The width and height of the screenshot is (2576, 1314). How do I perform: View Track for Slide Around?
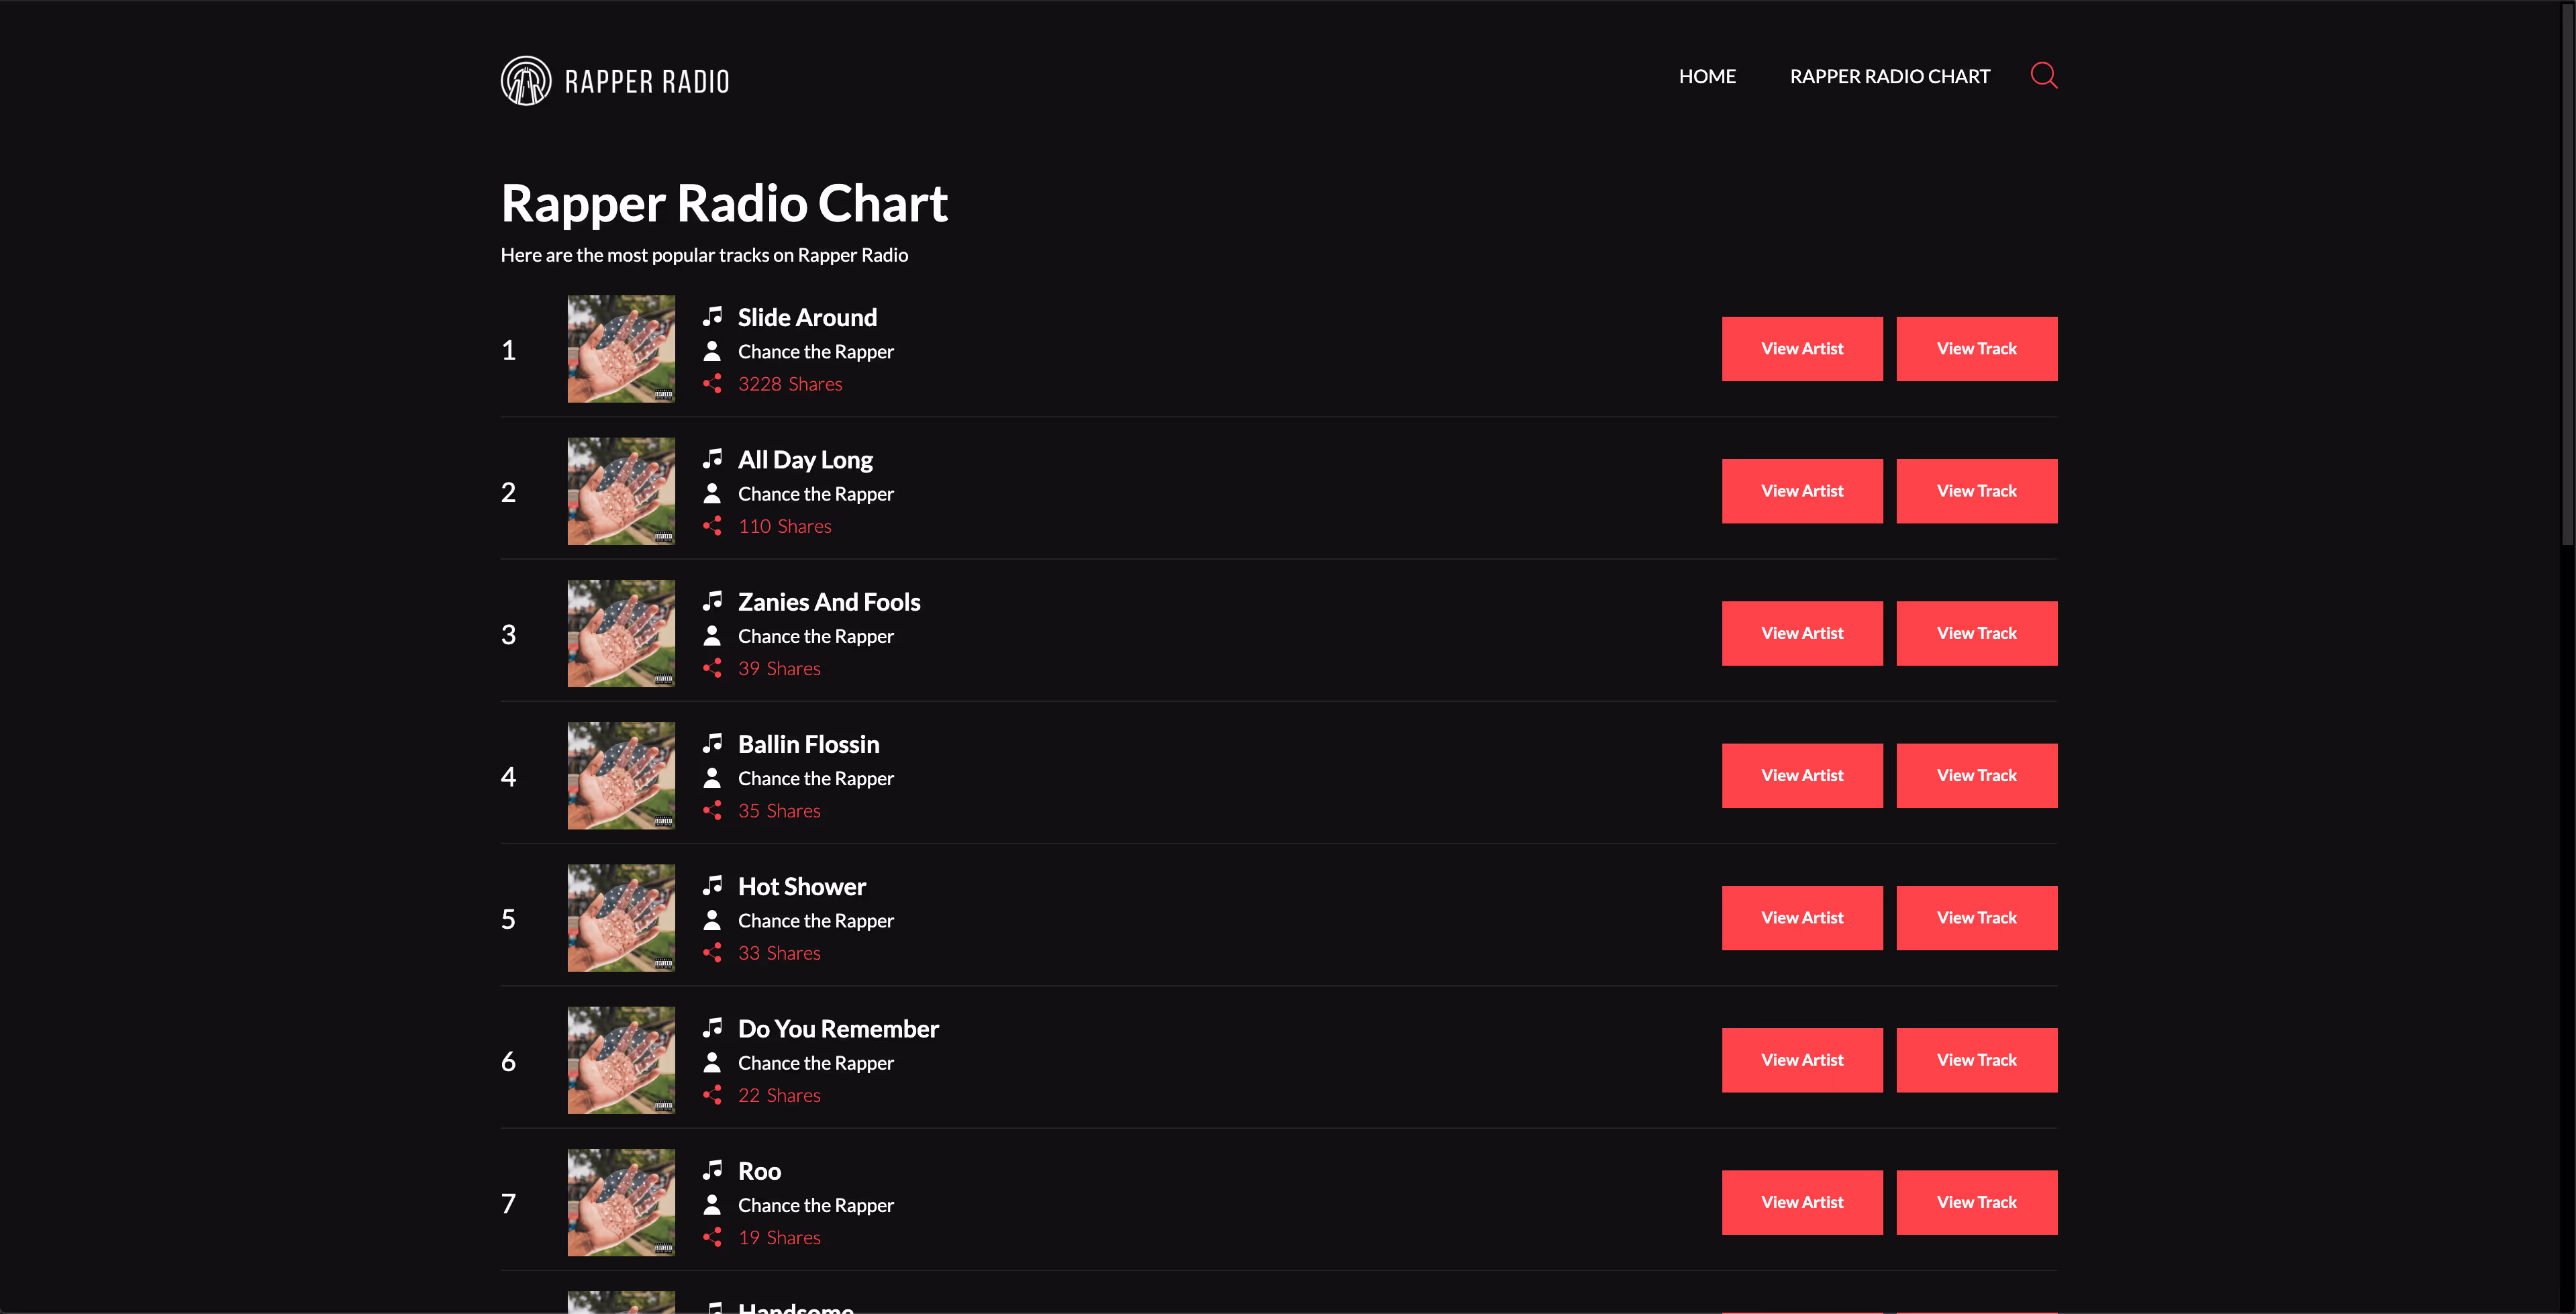[1977, 349]
